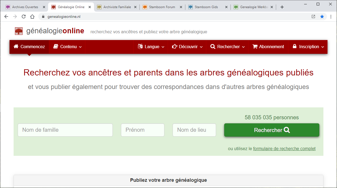Open the Chrome three-dot menu
The image size is (337, 188).
(x=331, y=17)
